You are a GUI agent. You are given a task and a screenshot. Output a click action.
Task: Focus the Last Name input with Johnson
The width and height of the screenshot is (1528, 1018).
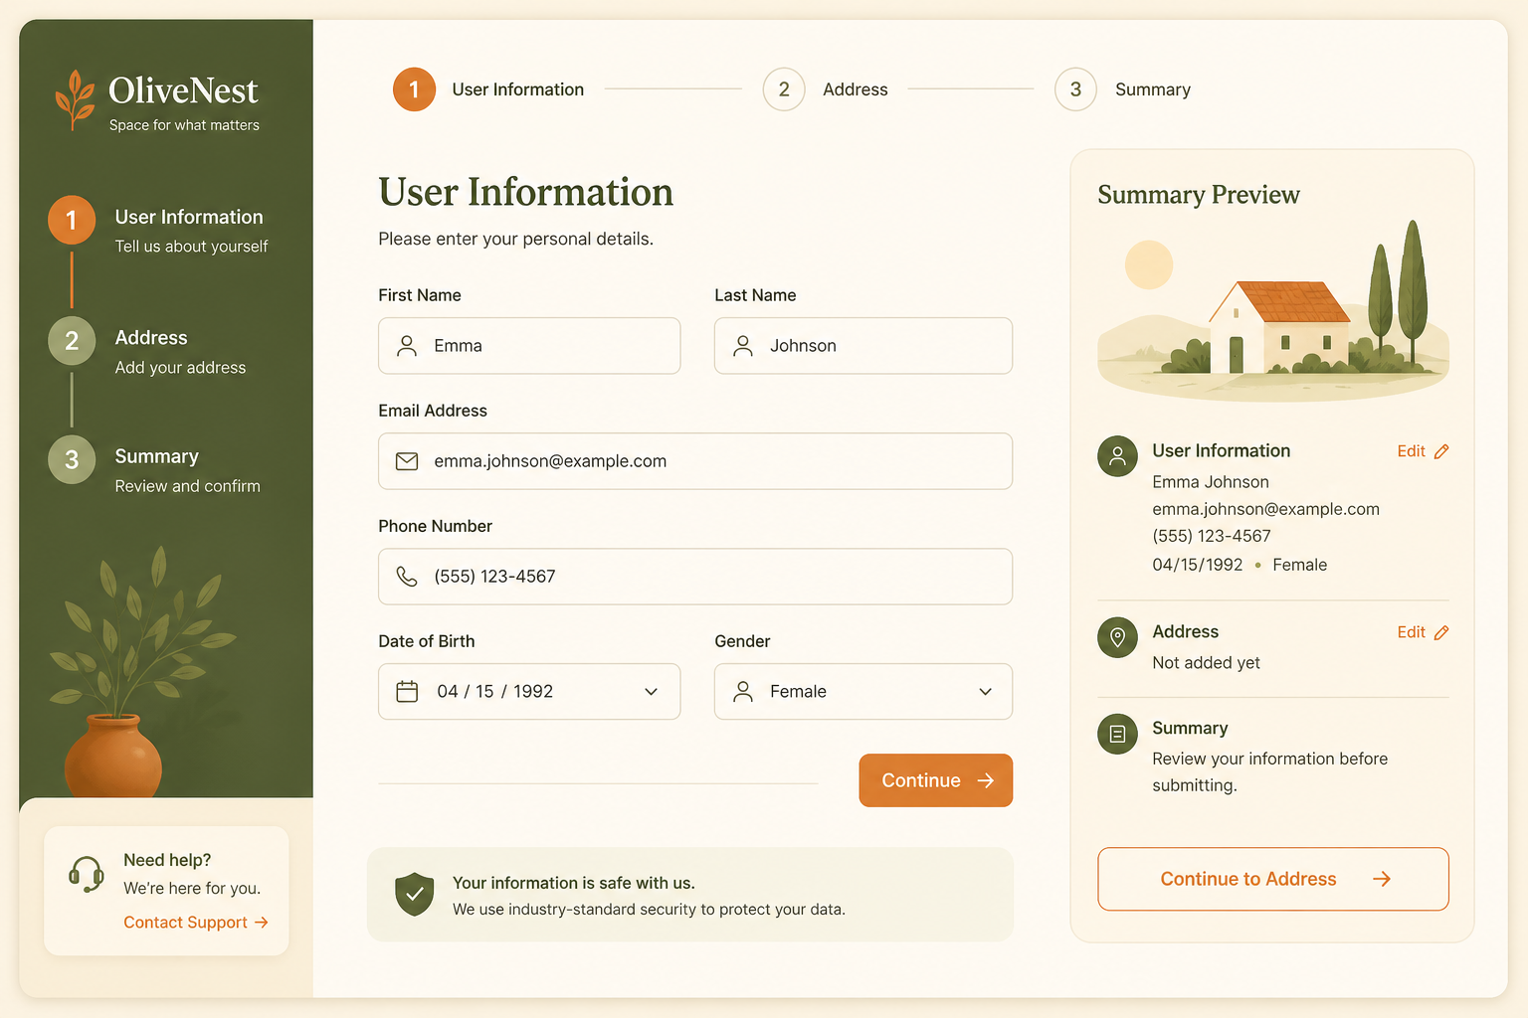click(863, 346)
